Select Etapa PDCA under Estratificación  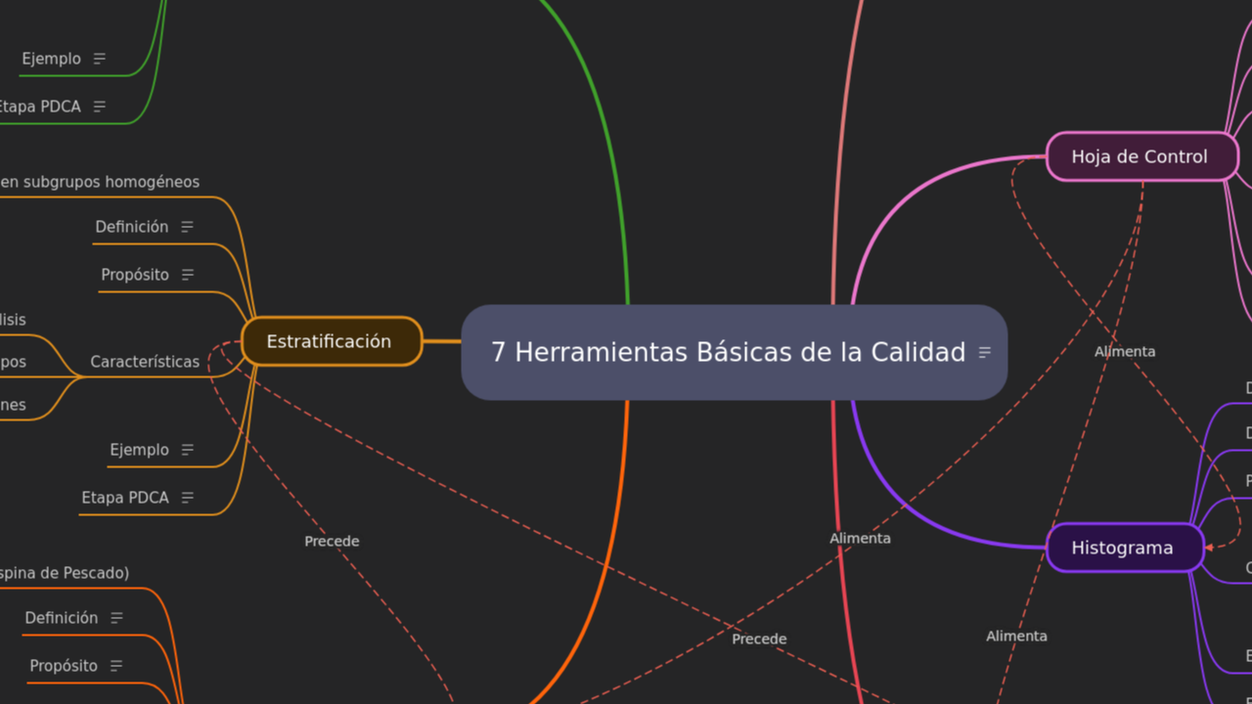125,498
